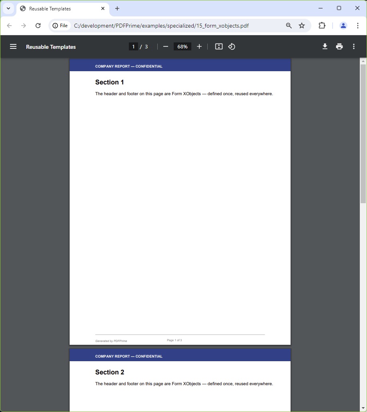Viewport: 367px width, 412px height.
Task: Click the zoom out icon
Action: click(165, 46)
